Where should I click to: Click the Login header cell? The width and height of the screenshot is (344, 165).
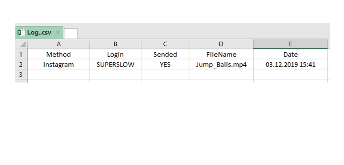115,54
